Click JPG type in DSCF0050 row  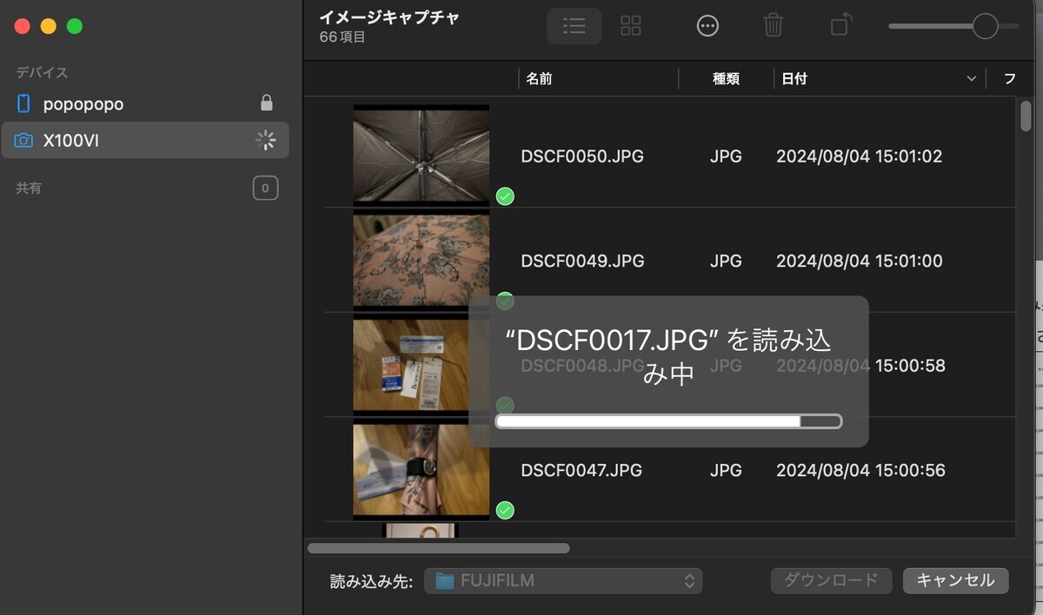click(x=726, y=156)
